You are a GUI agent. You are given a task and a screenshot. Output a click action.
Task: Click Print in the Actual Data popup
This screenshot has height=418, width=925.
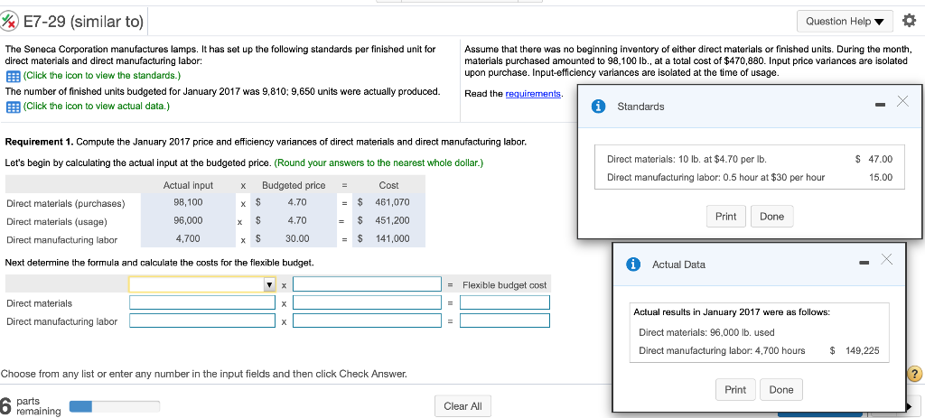(x=735, y=389)
